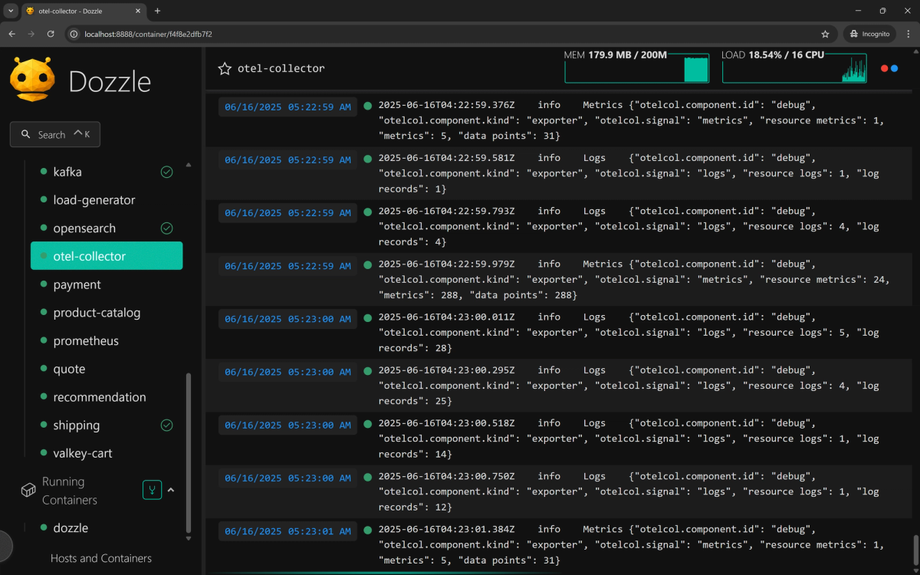Open the red and blue dots menu
Viewport: 920px width, 575px height.
coord(889,68)
